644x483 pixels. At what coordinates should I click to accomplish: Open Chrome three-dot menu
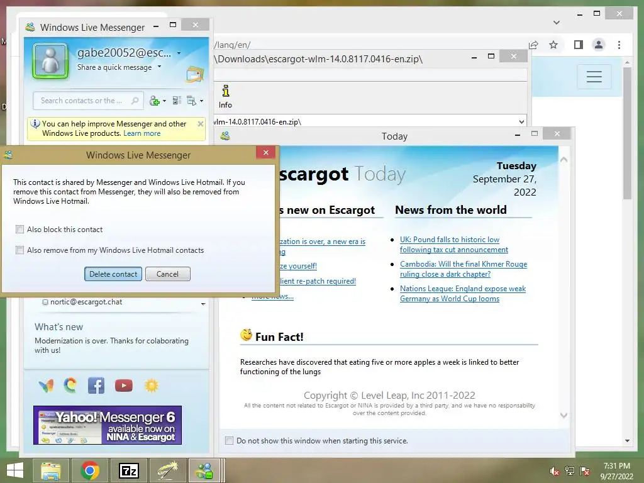pyautogui.click(x=619, y=45)
